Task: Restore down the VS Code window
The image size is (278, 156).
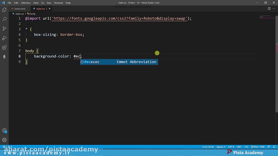Action: click(x=265, y=3)
